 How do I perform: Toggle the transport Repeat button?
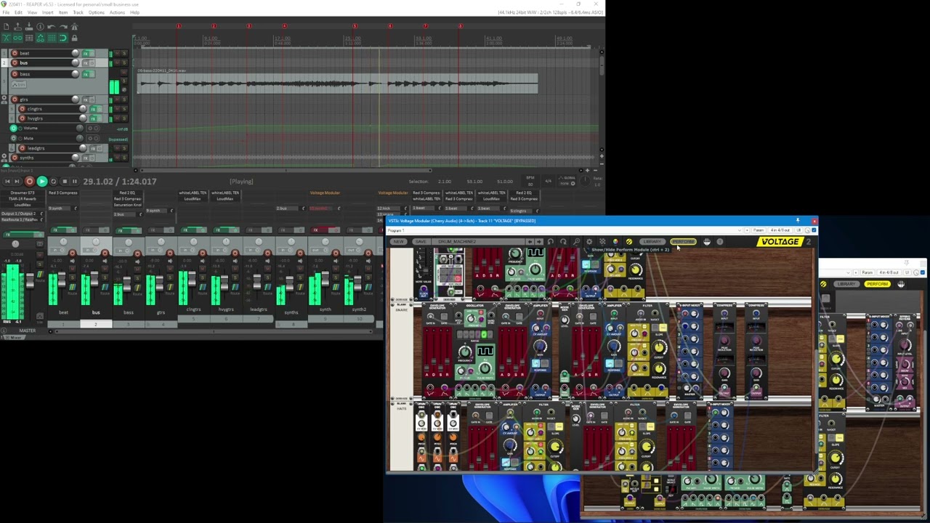[x=54, y=181]
